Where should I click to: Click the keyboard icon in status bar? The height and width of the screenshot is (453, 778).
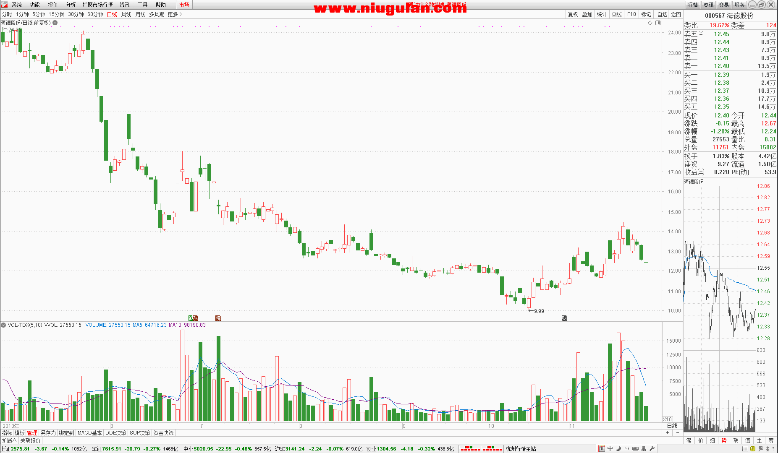tap(635, 449)
